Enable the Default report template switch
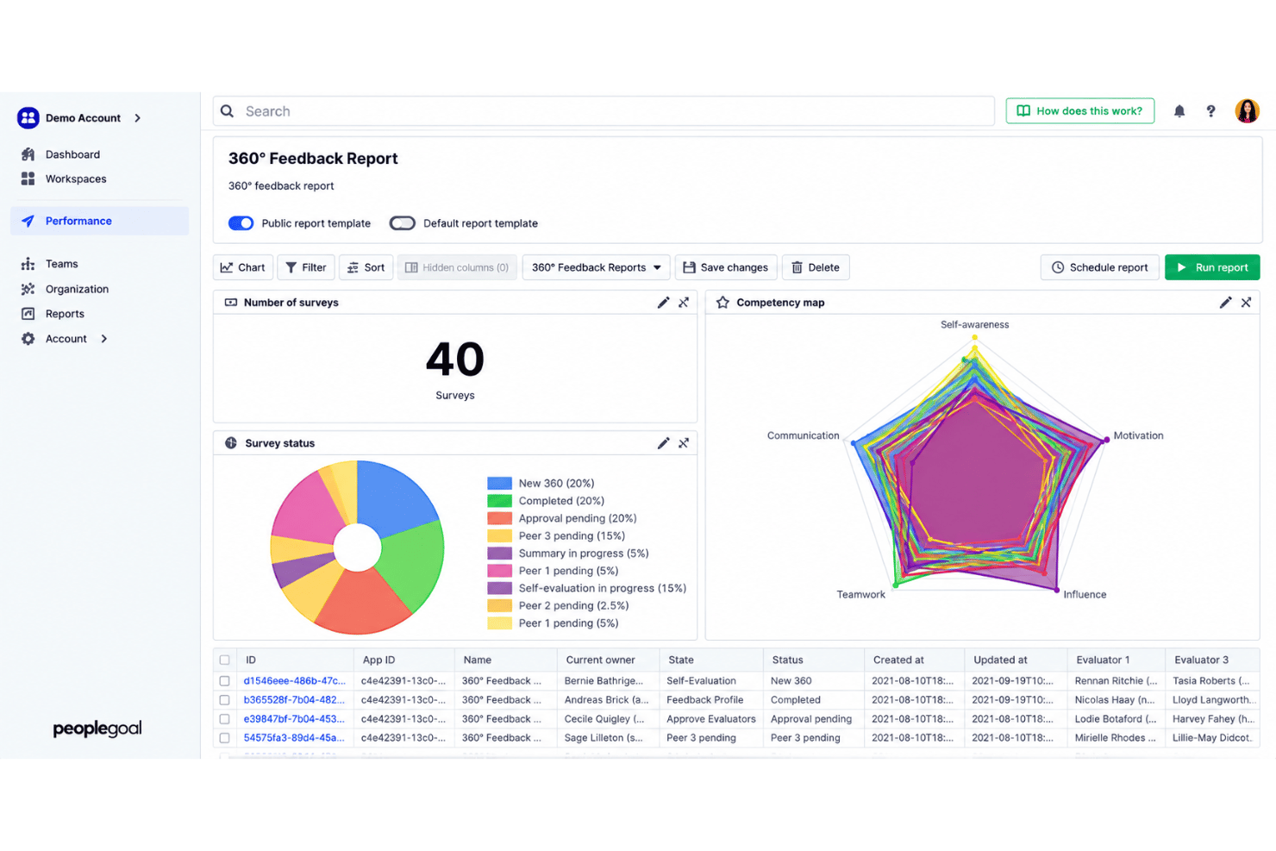The image size is (1276, 851). [403, 223]
